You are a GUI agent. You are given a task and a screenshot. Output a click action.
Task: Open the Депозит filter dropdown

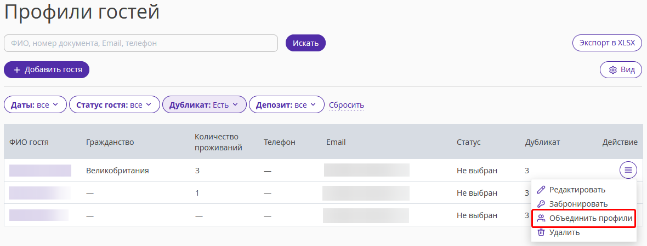pos(286,104)
